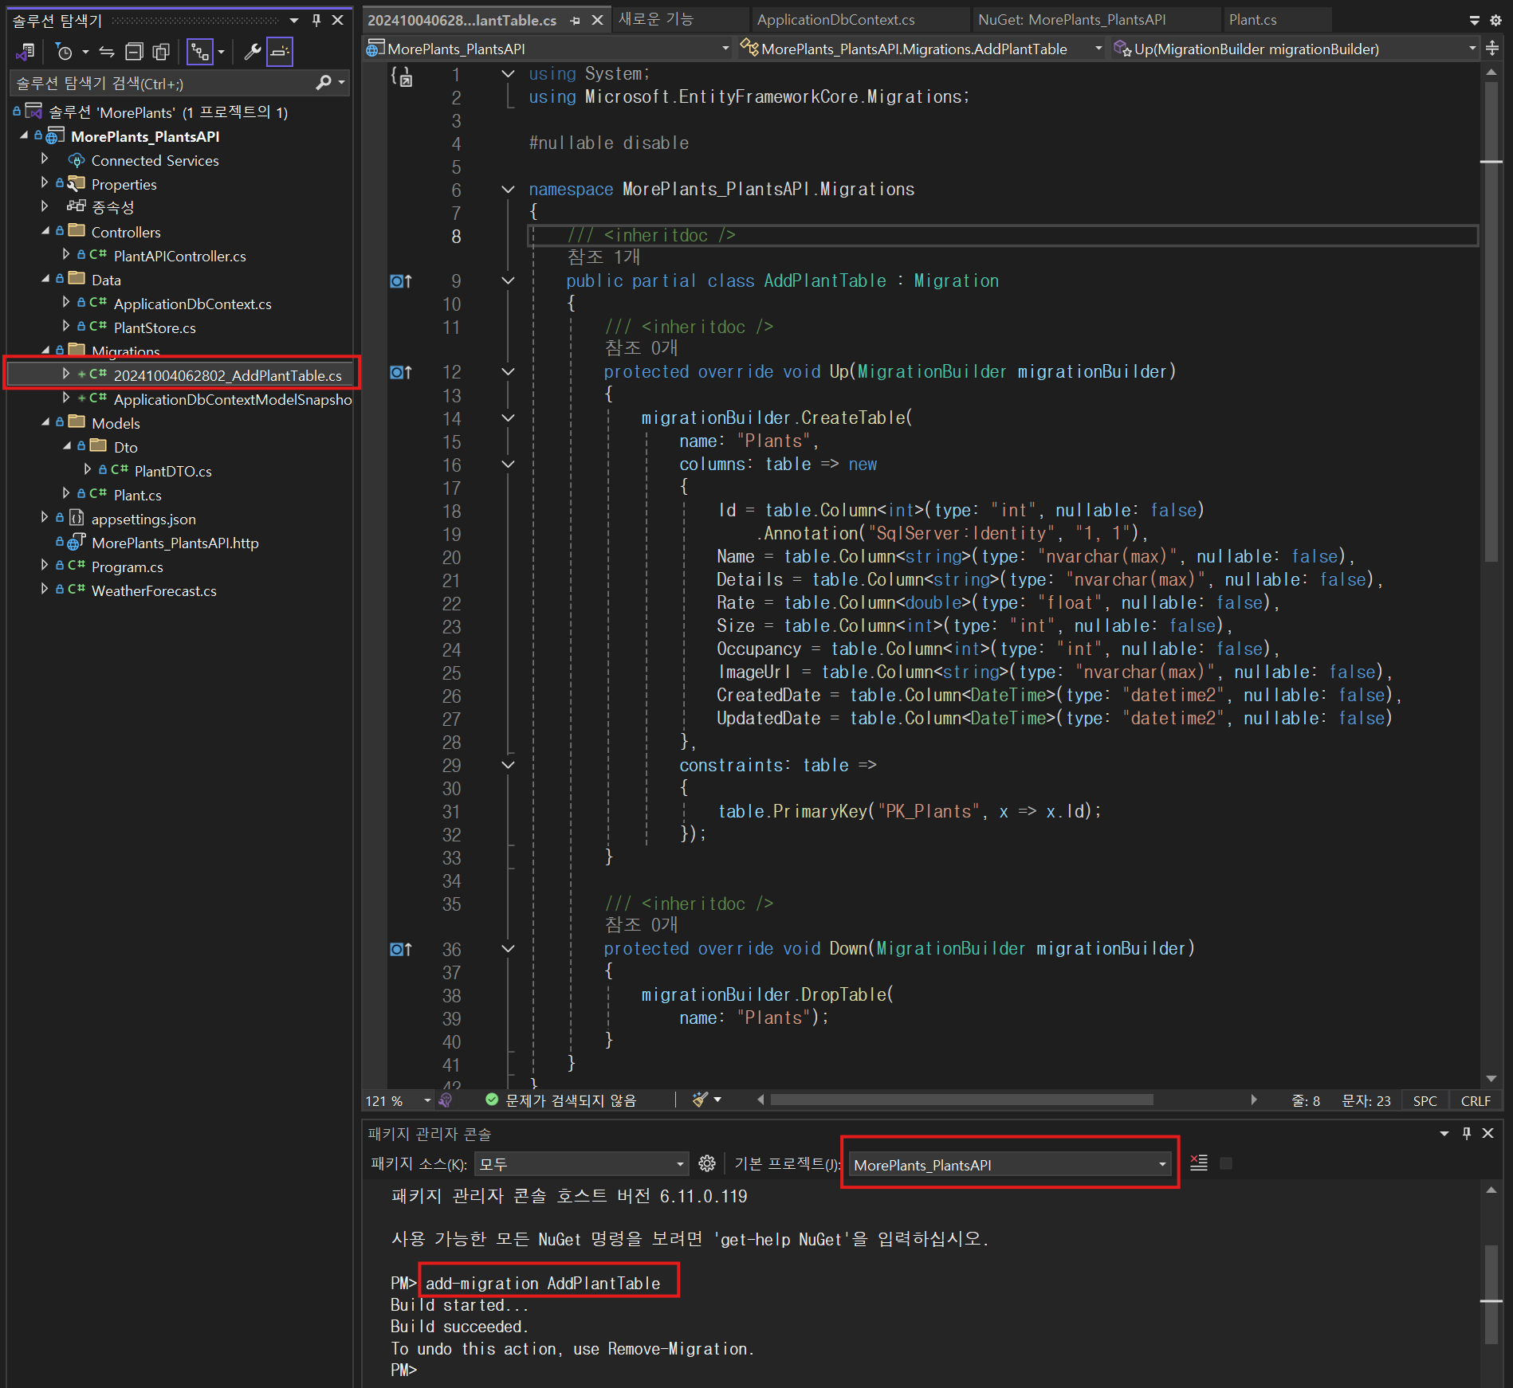Pin the Solution Explorer panel
1513x1388 pixels.
(316, 20)
